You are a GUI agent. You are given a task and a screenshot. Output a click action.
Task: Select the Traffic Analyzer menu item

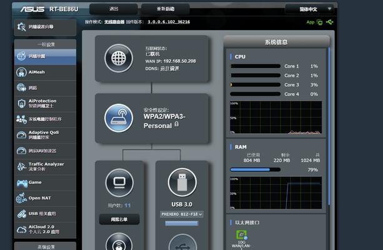point(45,167)
